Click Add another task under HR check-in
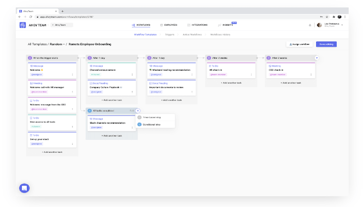The width and height of the screenshot is (363, 207). click(x=231, y=83)
